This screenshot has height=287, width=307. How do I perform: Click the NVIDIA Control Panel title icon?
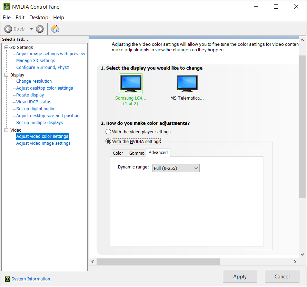(7, 7)
